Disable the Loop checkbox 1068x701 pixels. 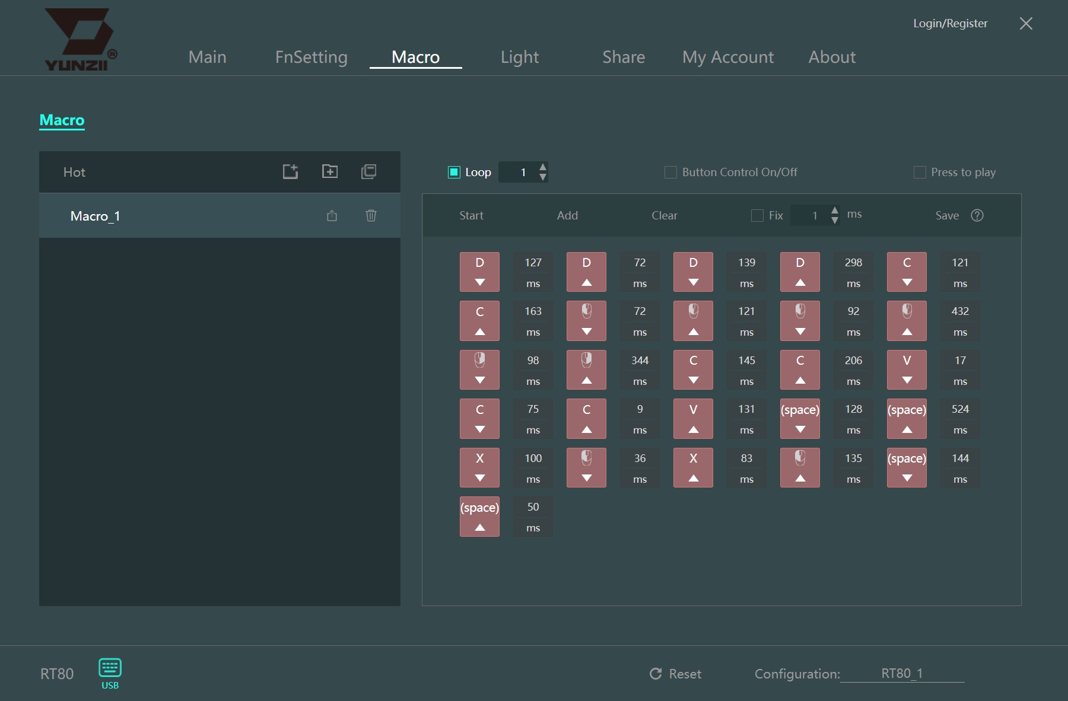tap(454, 172)
